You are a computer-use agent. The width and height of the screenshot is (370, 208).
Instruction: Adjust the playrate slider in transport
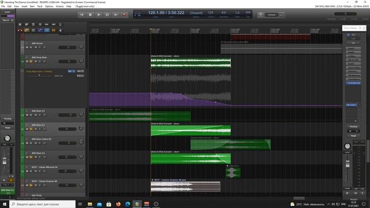click(x=345, y=14)
